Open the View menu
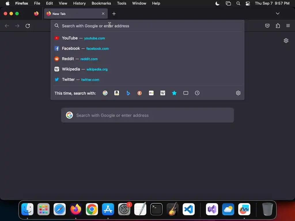This screenshot has width=295, height=221. [x=63, y=3]
